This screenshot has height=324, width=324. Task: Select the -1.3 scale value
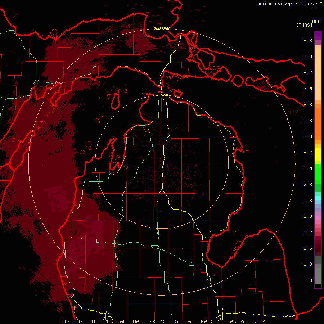(306, 264)
